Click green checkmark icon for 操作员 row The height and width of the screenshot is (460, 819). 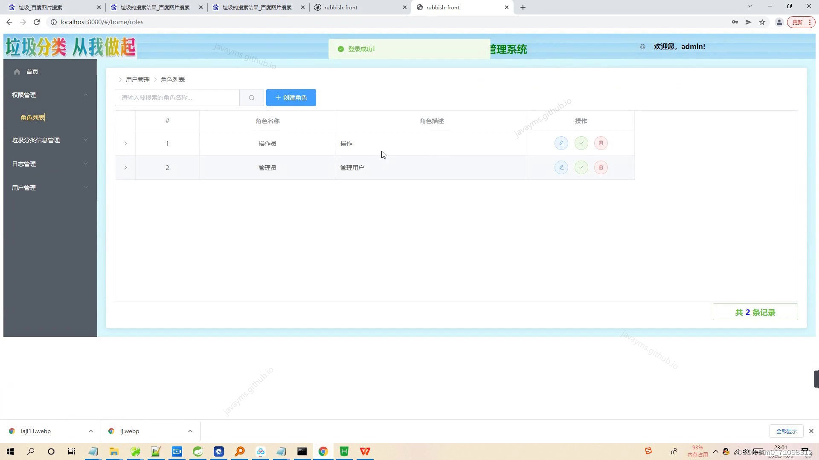coord(581,143)
